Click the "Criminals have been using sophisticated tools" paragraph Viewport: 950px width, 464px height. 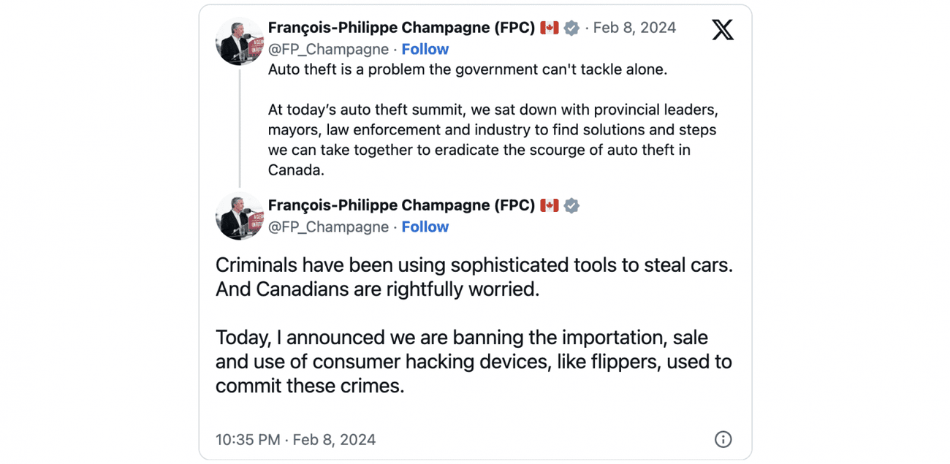click(474, 277)
